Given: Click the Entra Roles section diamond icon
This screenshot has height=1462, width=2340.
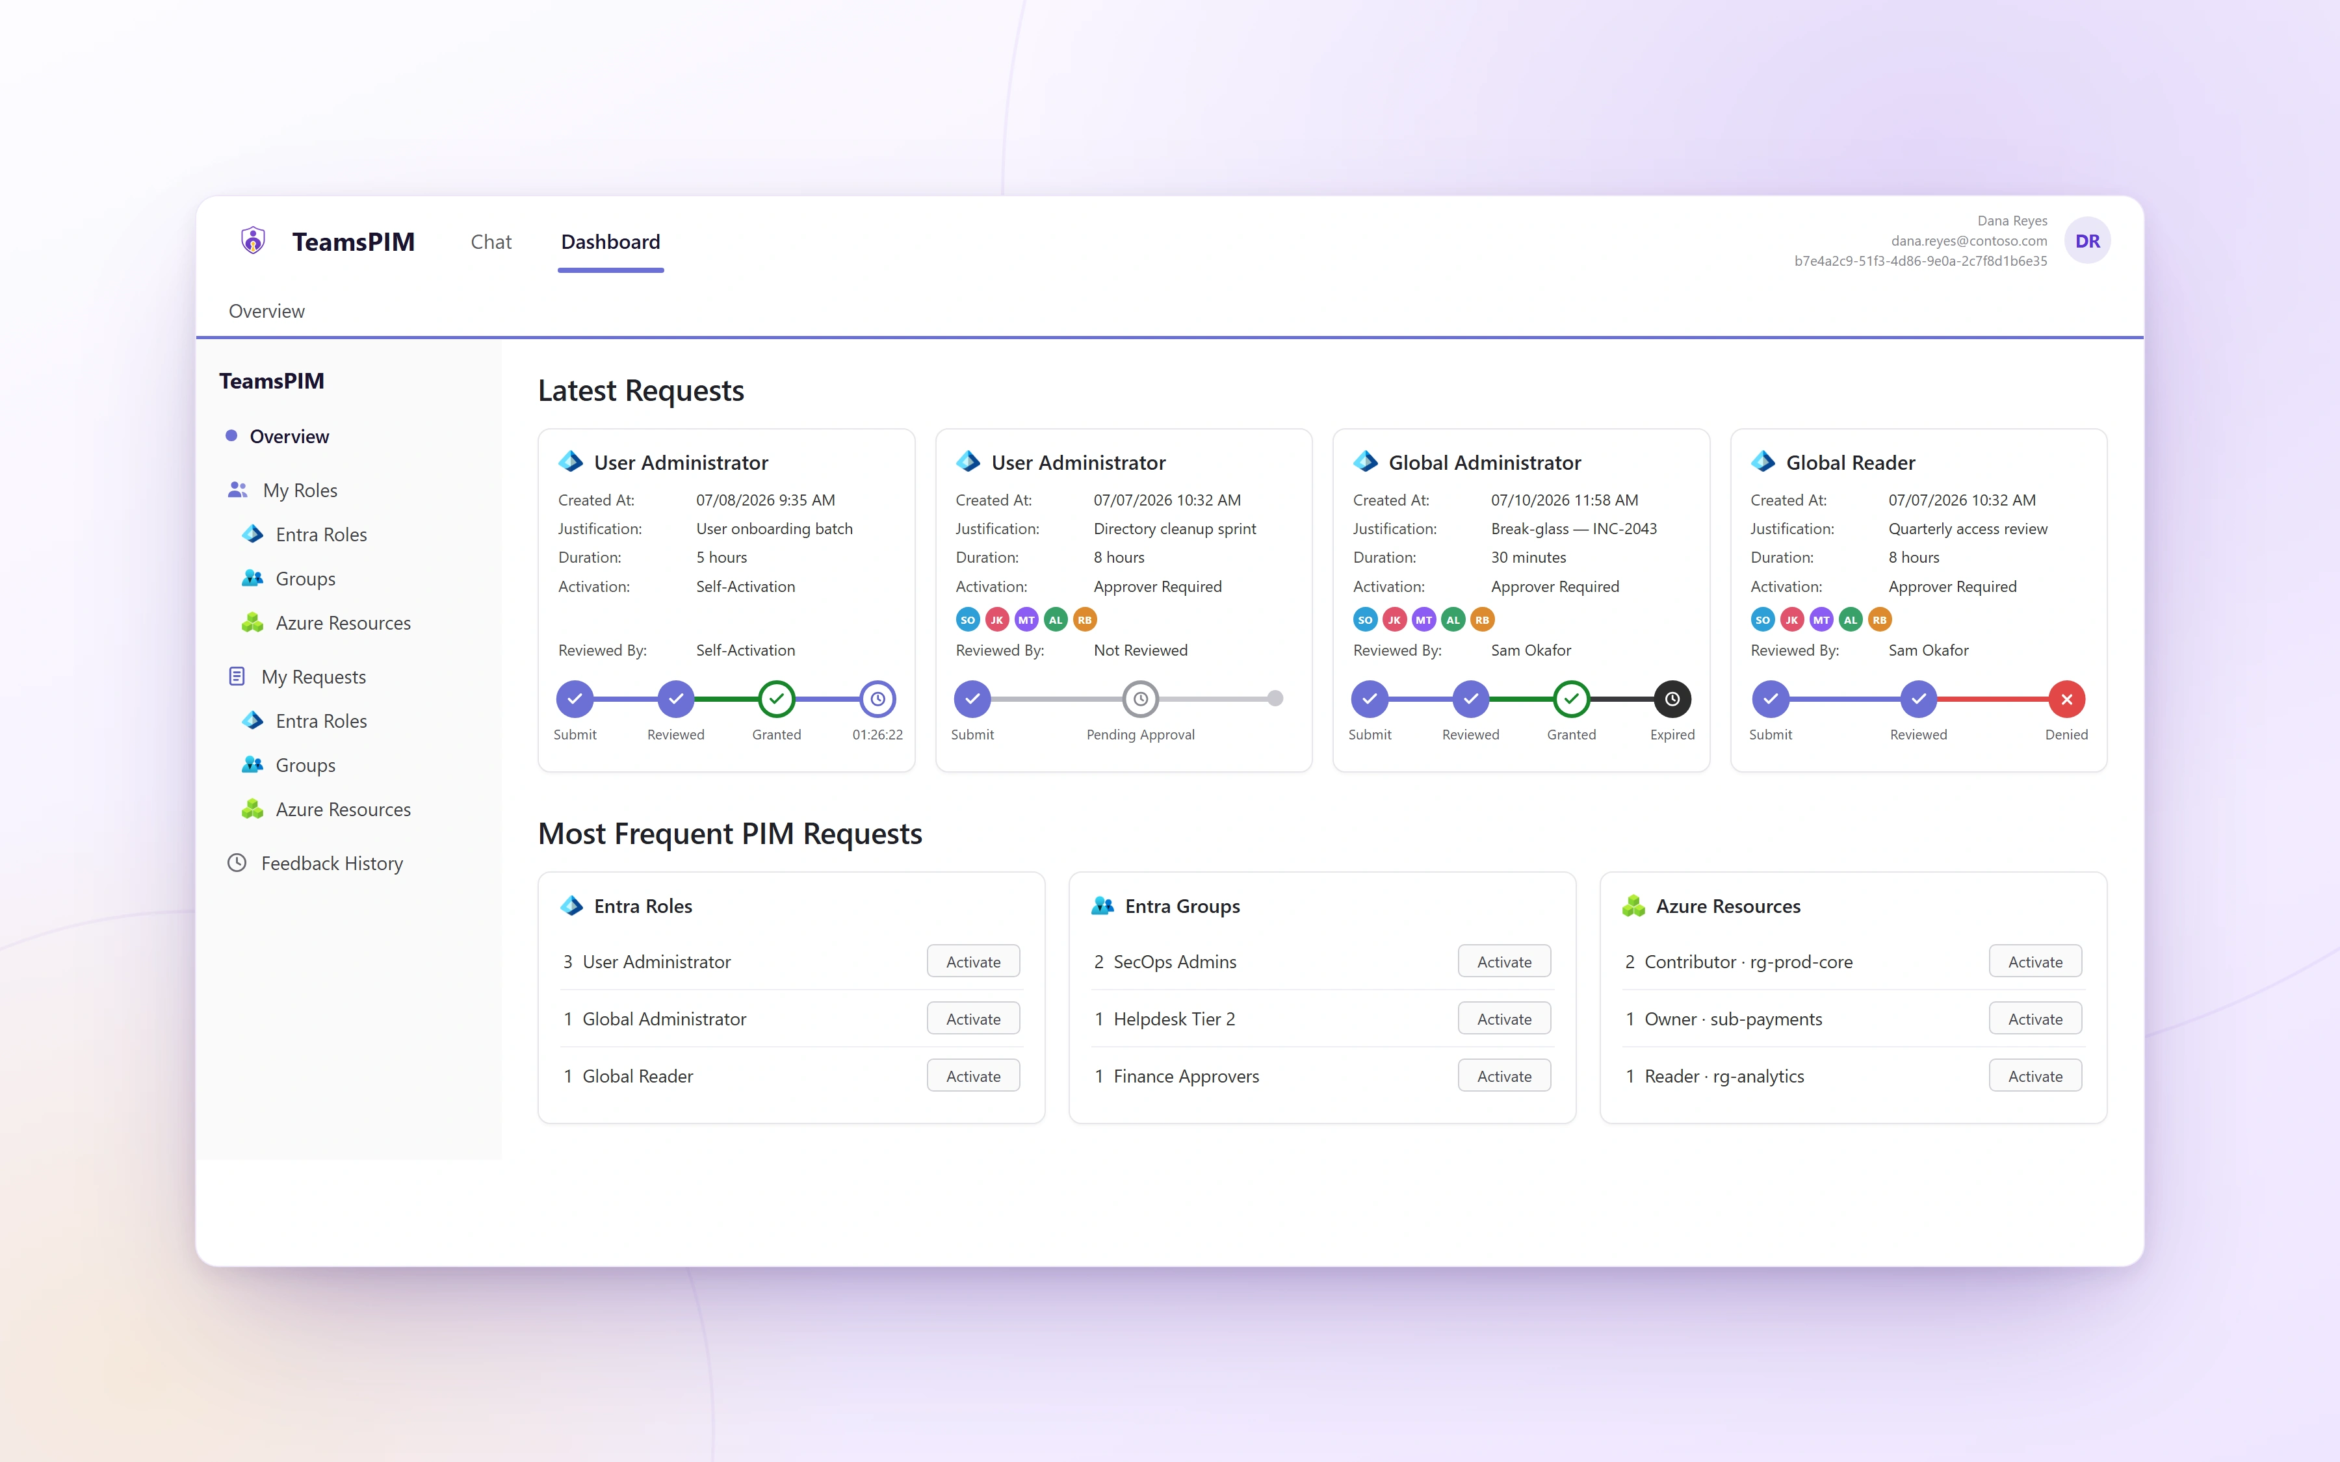Looking at the screenshot, I should (571, 906).
